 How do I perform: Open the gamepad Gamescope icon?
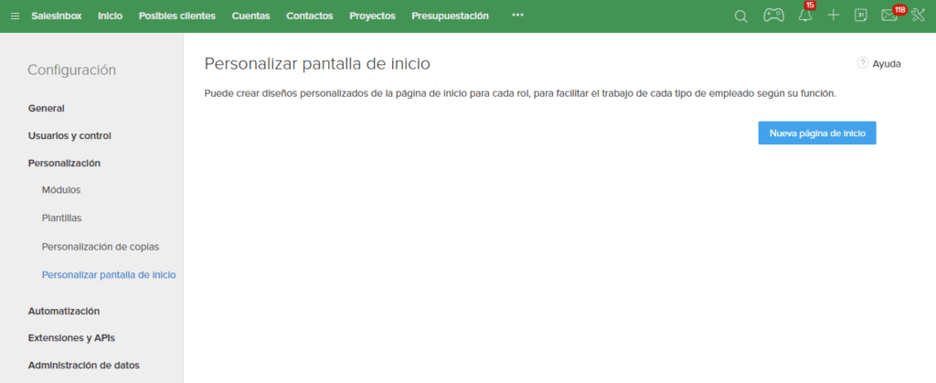(773, 16)
